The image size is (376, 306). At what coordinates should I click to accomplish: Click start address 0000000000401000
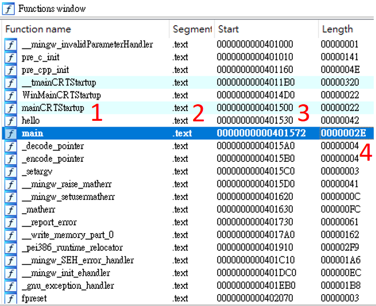pyautogui.click(x=255, y=44)
